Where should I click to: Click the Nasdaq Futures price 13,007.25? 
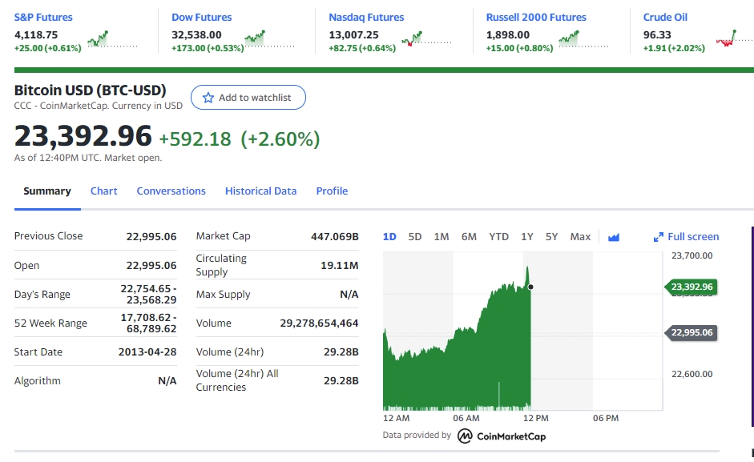(x=354, y=34)
